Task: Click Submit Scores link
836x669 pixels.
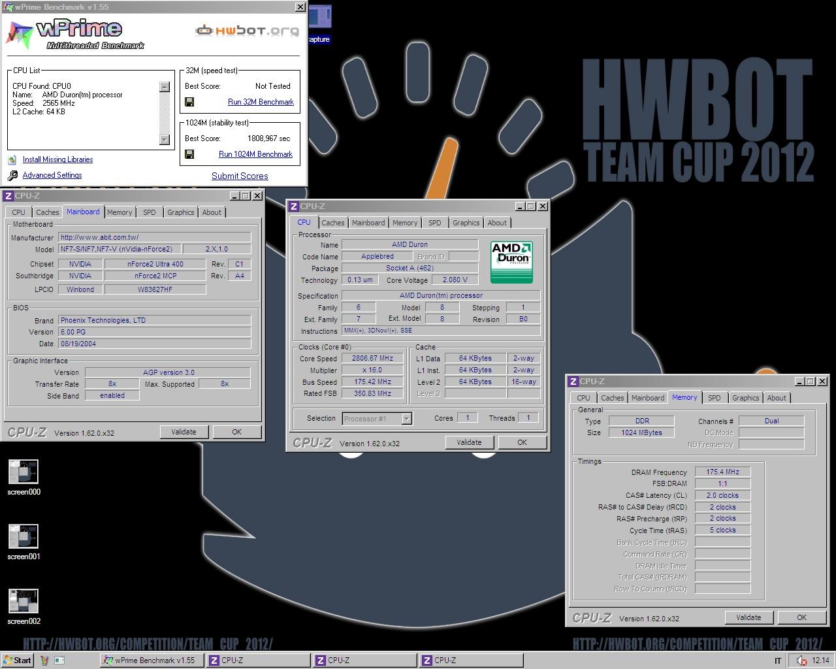Action: point(240,176)
